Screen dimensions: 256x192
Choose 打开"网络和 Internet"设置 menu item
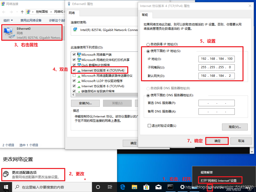click(218, 180)
